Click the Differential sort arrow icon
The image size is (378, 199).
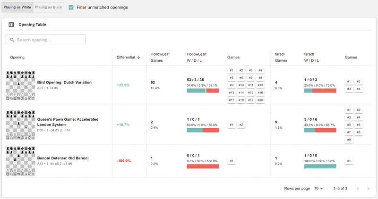click(x=138, y=58)
